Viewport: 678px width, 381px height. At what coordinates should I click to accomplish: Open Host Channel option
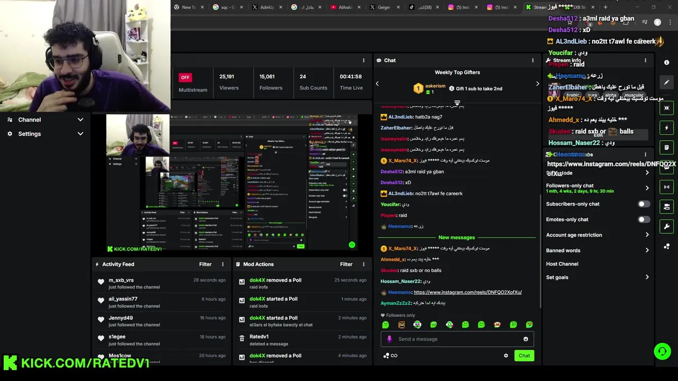coord(562,264)
